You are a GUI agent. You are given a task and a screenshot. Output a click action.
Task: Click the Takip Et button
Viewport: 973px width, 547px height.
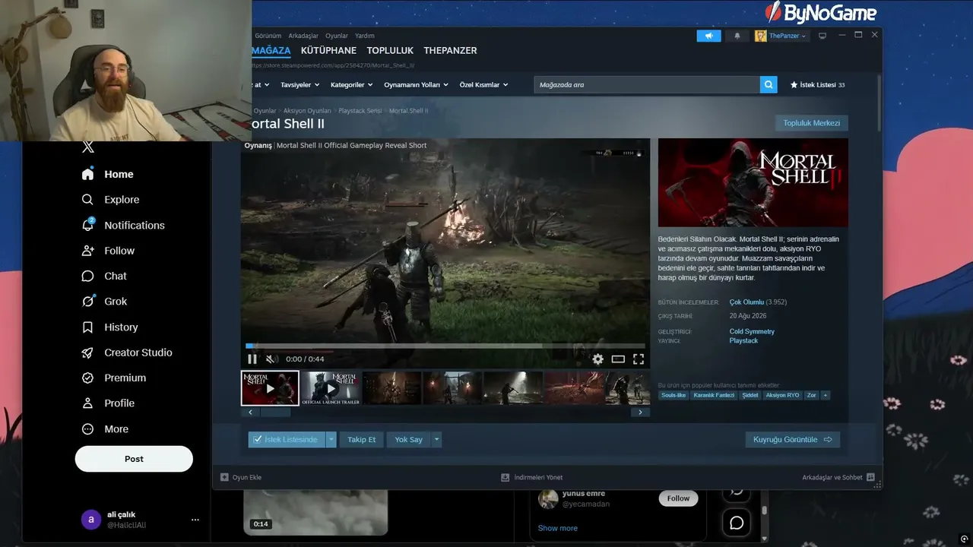tap(362, 440)
